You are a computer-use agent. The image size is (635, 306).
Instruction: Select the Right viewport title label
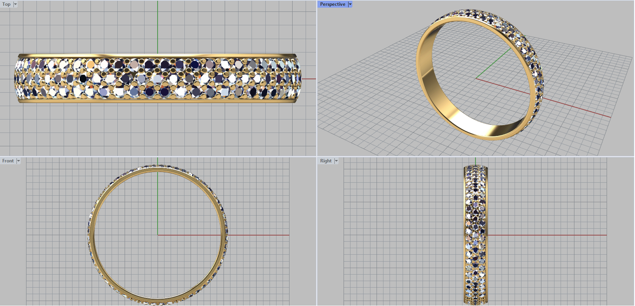pos(325,161)
